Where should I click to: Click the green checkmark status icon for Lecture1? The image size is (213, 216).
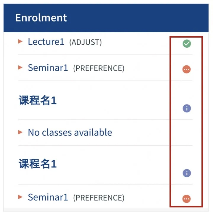[187, 43]
